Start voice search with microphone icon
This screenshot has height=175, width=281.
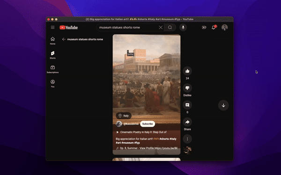click(183, 28)
